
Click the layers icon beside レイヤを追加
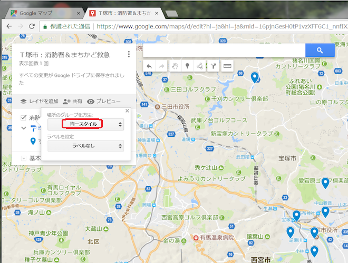pyautogui.click(x=23, y=102)
